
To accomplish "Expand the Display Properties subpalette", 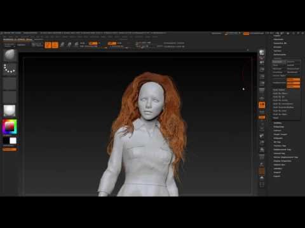I will click(282, 161).
